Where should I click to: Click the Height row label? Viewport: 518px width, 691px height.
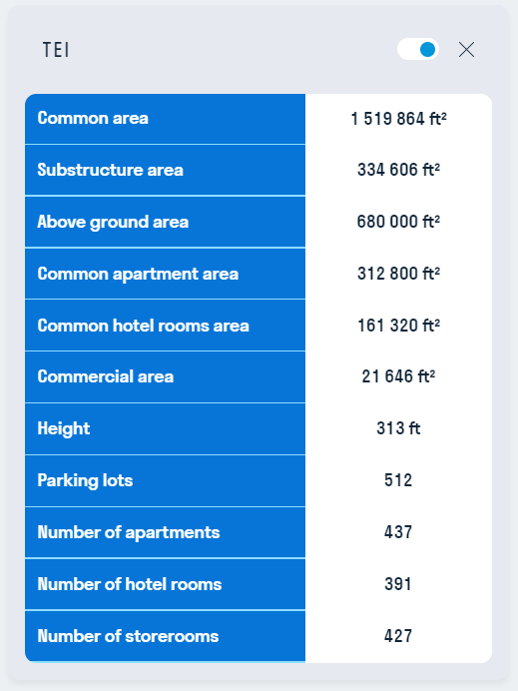click(x=64, y=428)
